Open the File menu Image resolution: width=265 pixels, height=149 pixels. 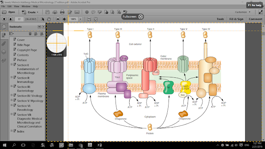(3, 6)
